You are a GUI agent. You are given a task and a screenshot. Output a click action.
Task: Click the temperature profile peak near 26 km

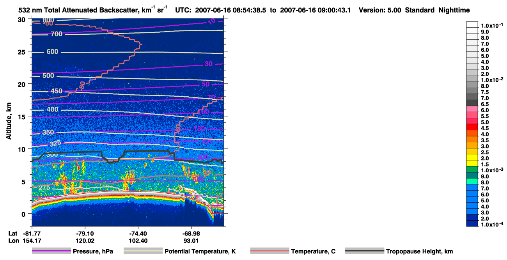(x=141, y=44)
